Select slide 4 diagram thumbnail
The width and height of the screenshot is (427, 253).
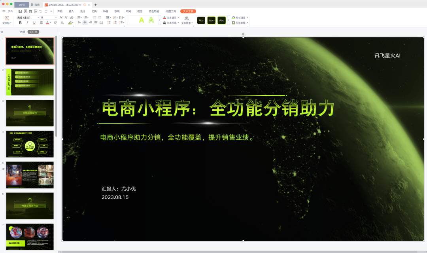coord(30,144)
